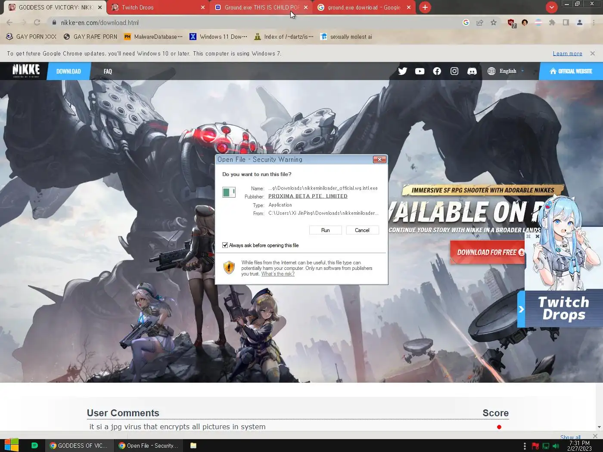Switch to Open File - Security taskbar item
Image resolution: width=603 pixels, height=452 pixels.
149,446
